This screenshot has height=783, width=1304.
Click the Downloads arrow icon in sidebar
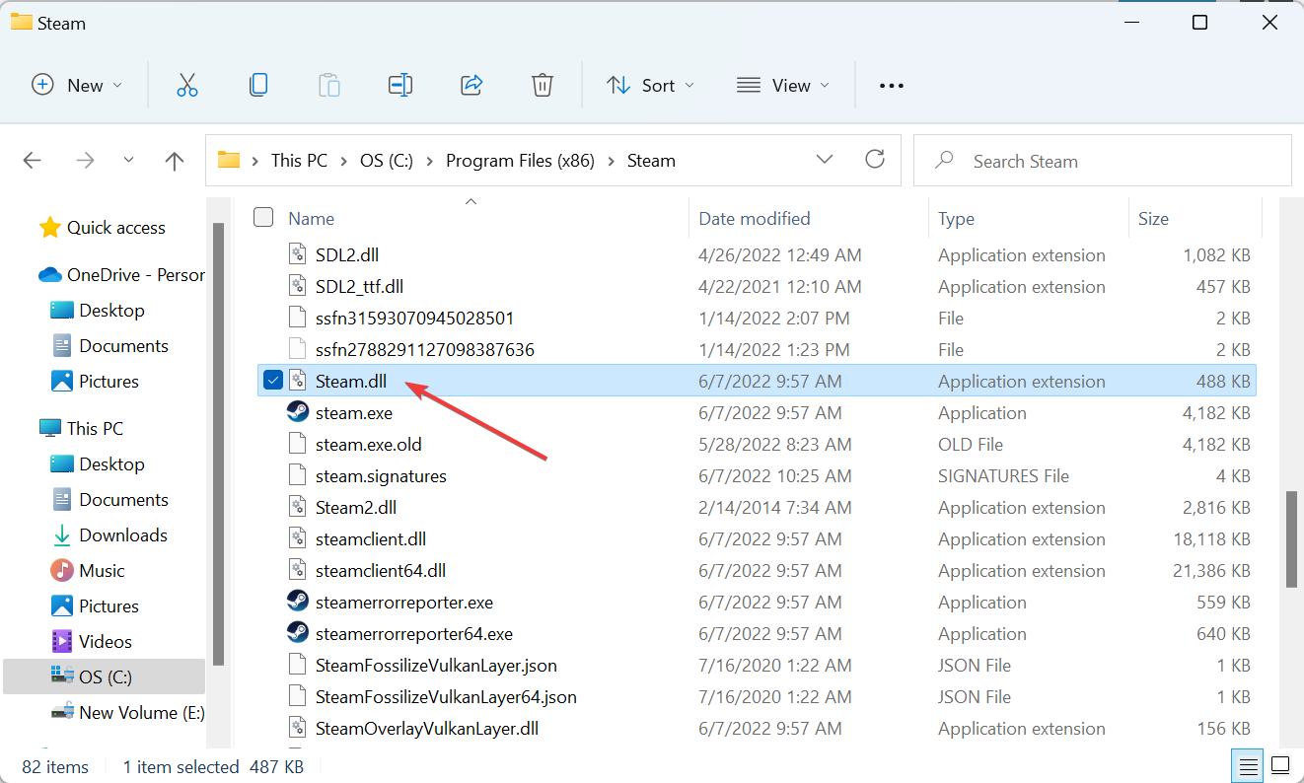[x=61, y=535]
